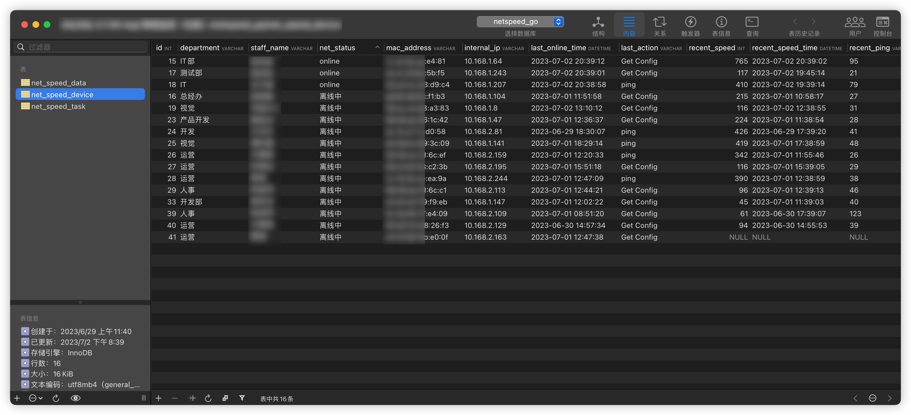Image resolution: width=911 pixels, height=415 pixels.
Task: Click the 过滤器 table filter search field
Action: 81,47
